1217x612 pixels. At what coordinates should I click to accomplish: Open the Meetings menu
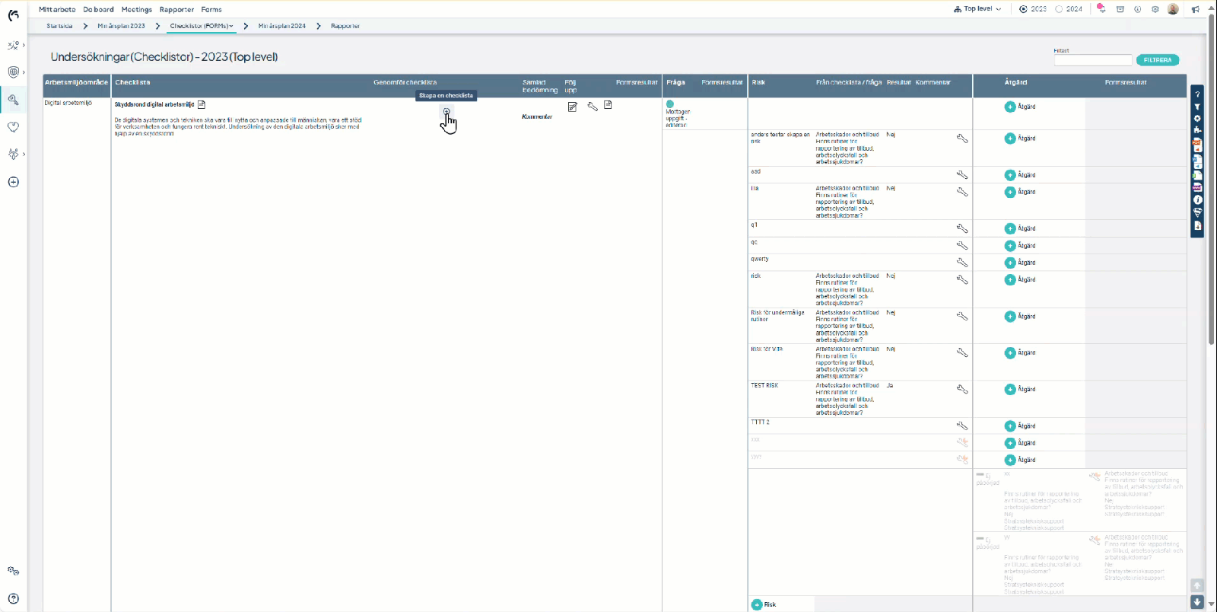point(137,9)
